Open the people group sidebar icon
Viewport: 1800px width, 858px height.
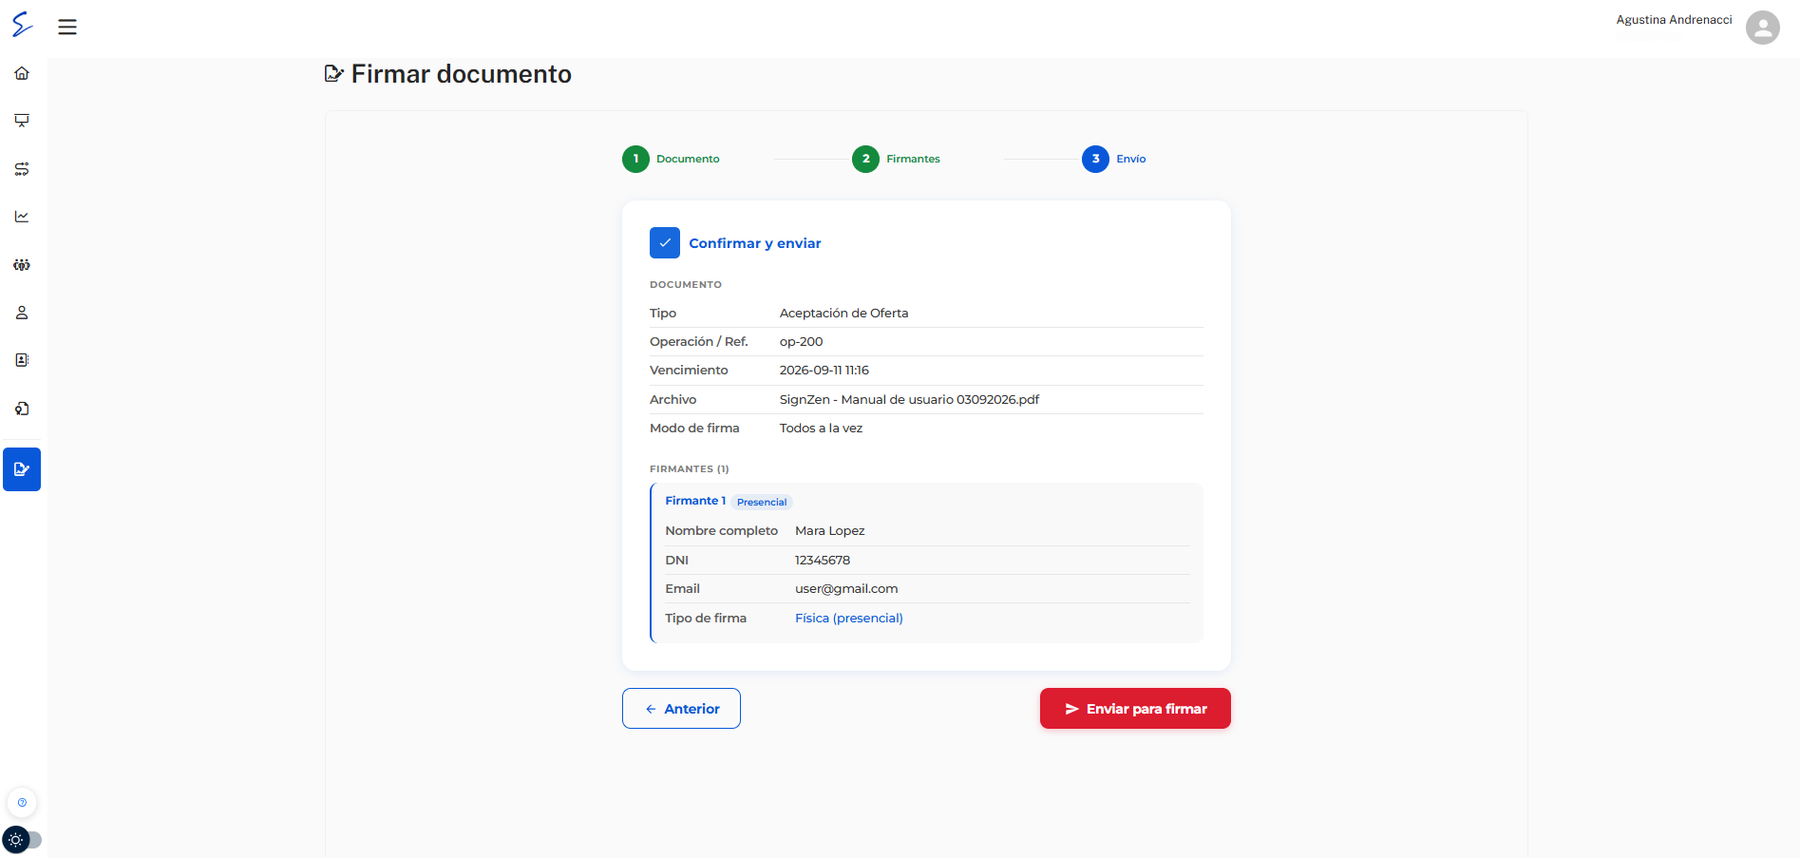[22, 265]
